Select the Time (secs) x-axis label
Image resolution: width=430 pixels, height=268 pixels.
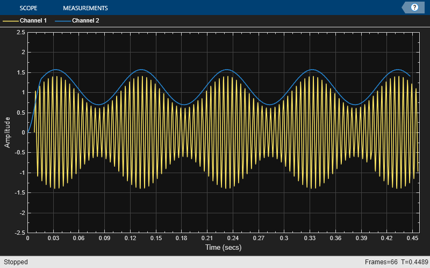click(x=223, y=248)
